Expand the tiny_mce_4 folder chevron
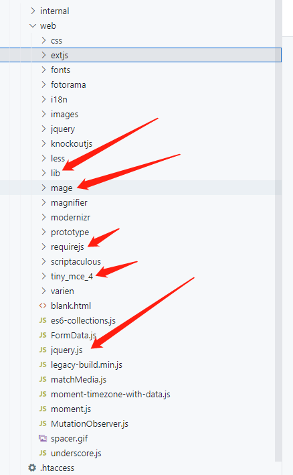 click(x=44, y=276)
